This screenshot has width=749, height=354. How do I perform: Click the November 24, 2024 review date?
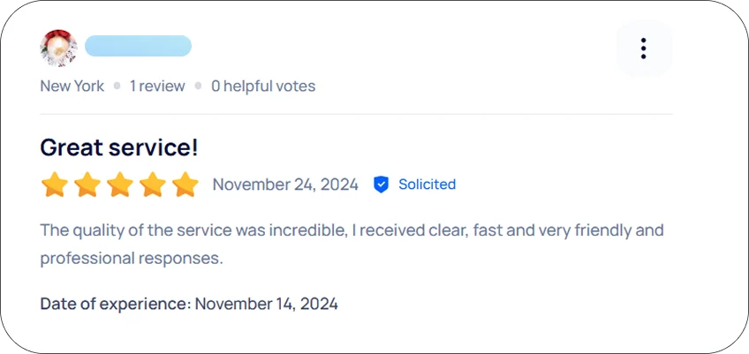tap(285, 185)
